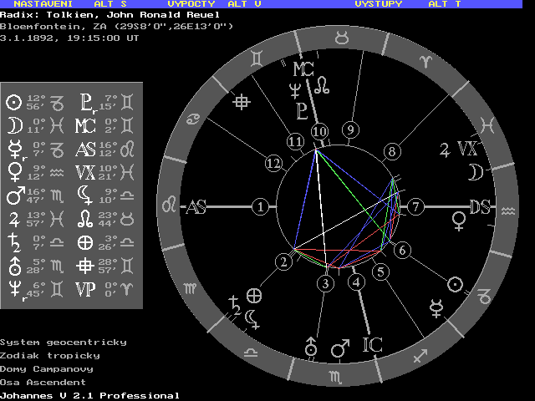Open the NASTAVENI menu
The height and width of the screenshot is (401, 535).
36,4
